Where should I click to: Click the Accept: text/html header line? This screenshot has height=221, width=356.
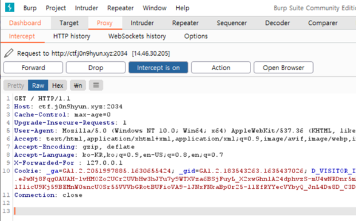pyautogui.click(x=185, y=139)
